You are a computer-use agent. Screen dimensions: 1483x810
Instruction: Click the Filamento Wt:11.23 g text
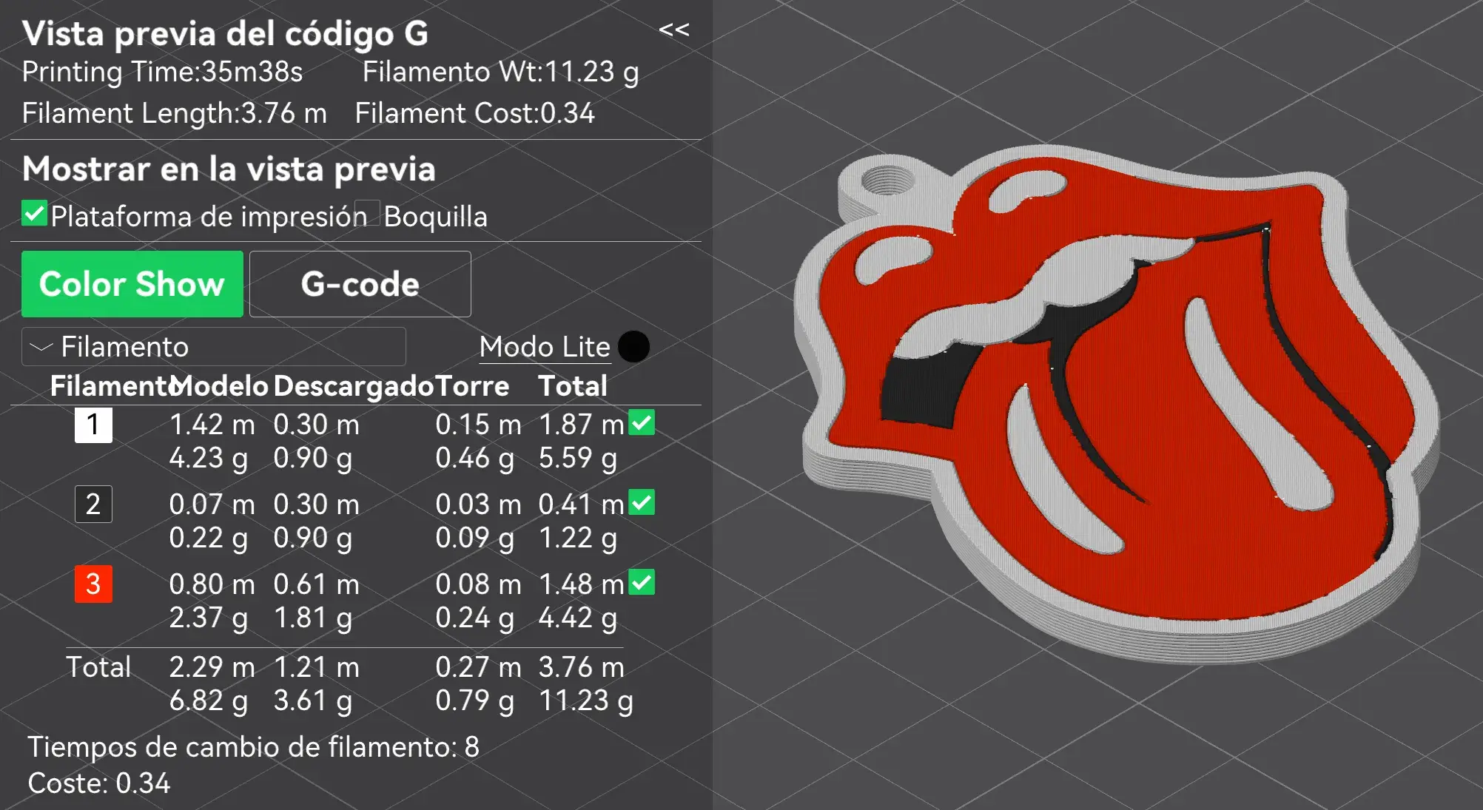[x=500, y=72]
